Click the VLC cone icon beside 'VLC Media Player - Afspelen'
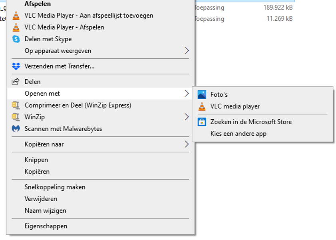Viewport: 336px width, 240px height. (x=16, y=28)
